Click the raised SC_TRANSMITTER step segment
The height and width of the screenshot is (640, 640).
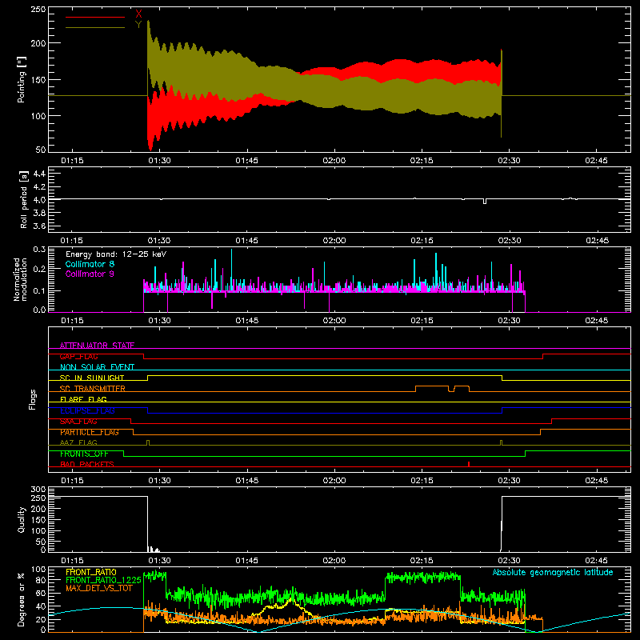point(432,386)
